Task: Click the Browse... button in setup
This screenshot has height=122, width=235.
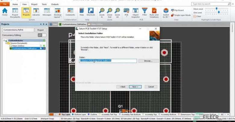Action: [x=148, y=61]
